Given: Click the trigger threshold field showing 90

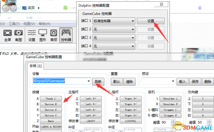Looking at the screenshot, I should pyautogui.click(x=166, y=122).
